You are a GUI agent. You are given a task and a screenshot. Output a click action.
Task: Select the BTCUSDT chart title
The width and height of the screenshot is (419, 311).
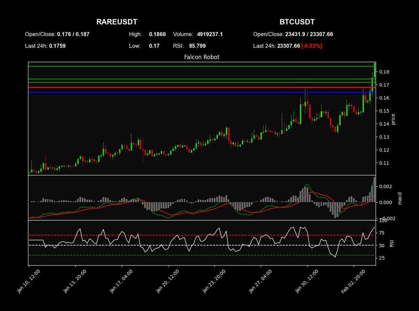click(297, 22)
